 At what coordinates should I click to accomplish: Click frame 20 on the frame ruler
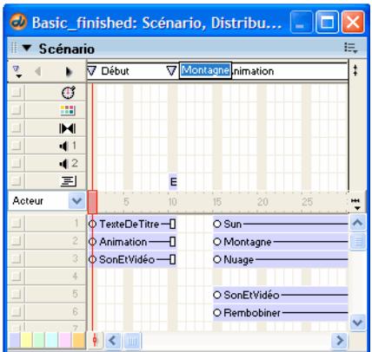pos(262,202)
